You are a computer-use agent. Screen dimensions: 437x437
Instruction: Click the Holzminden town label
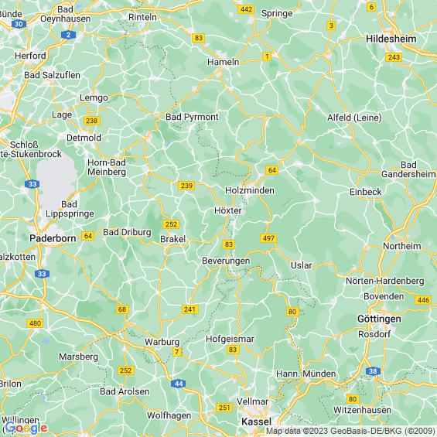[x=250, y=190]
